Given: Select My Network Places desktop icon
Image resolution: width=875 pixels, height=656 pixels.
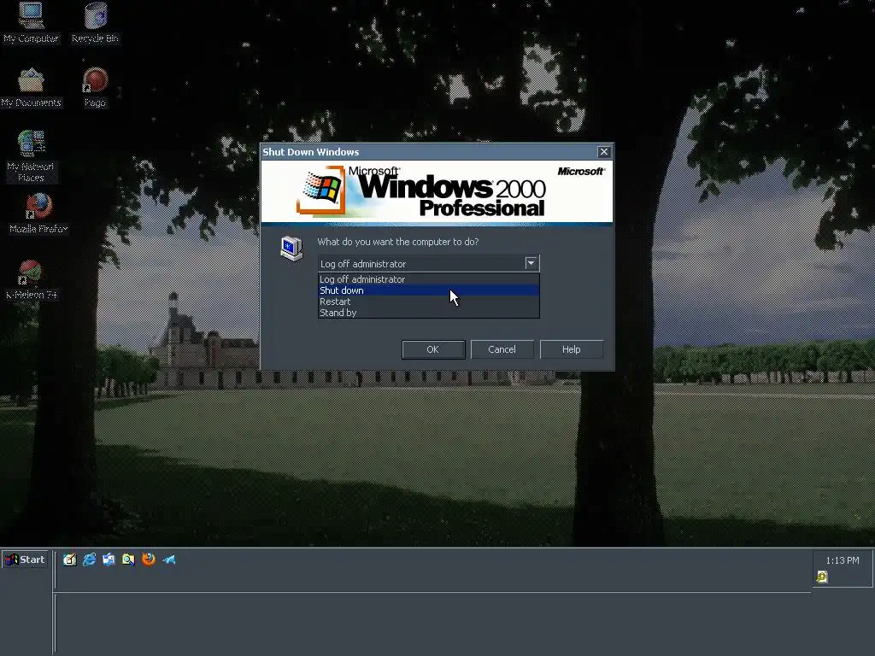Looking at the screenshot, I should (x=31, y=156).
